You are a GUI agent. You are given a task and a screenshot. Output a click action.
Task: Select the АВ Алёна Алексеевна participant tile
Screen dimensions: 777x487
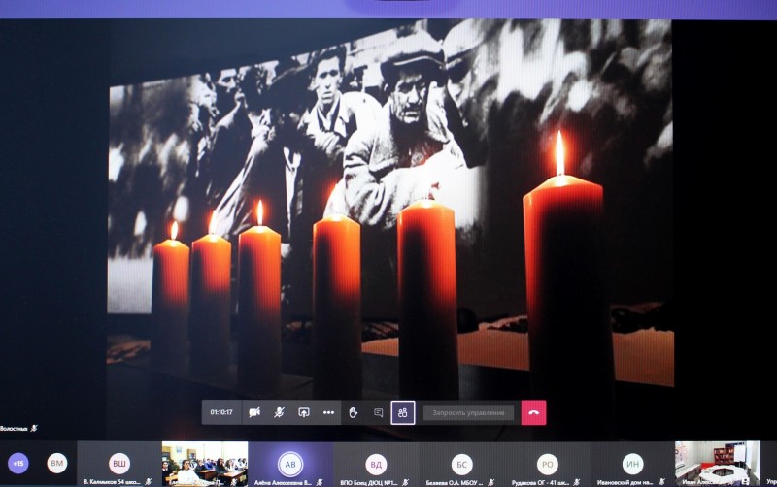(289, 464)
